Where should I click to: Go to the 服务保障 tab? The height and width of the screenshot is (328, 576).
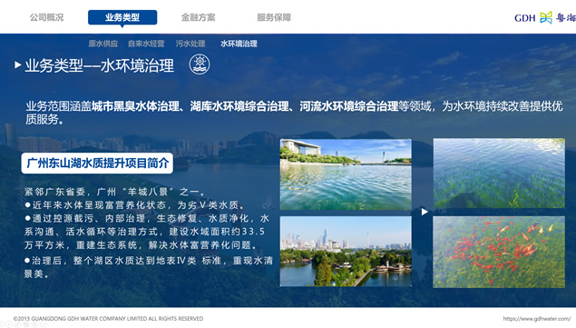[274, 17]
